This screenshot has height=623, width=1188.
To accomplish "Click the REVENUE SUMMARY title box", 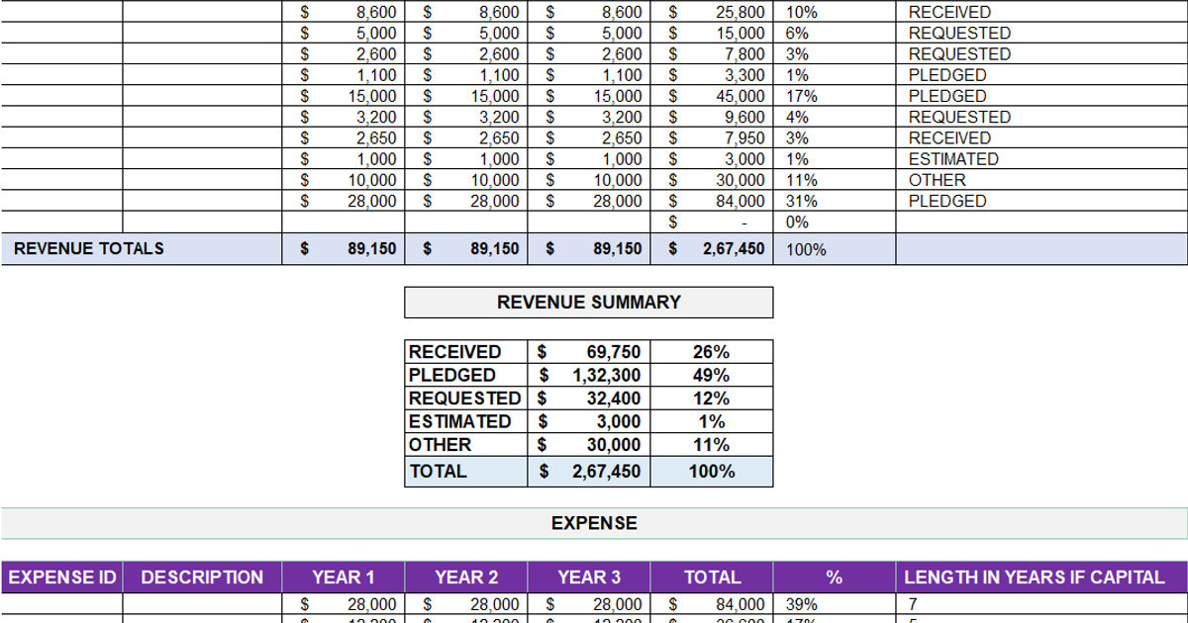I will [x=588, y=303].
